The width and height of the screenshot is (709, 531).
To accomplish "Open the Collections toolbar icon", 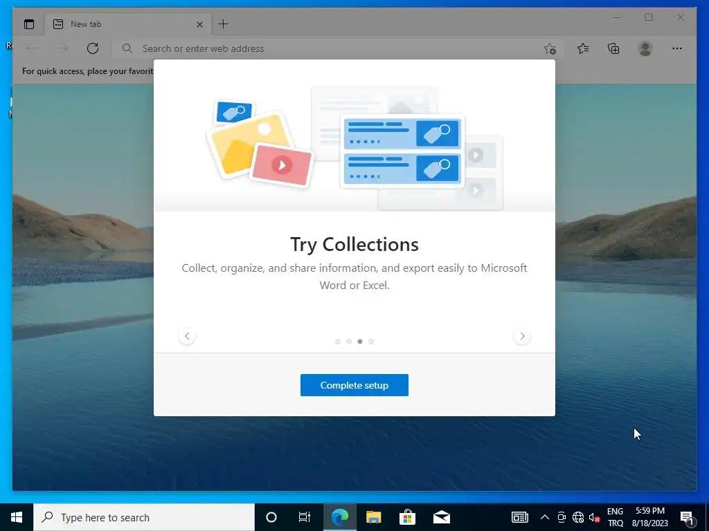I will 613,48.
